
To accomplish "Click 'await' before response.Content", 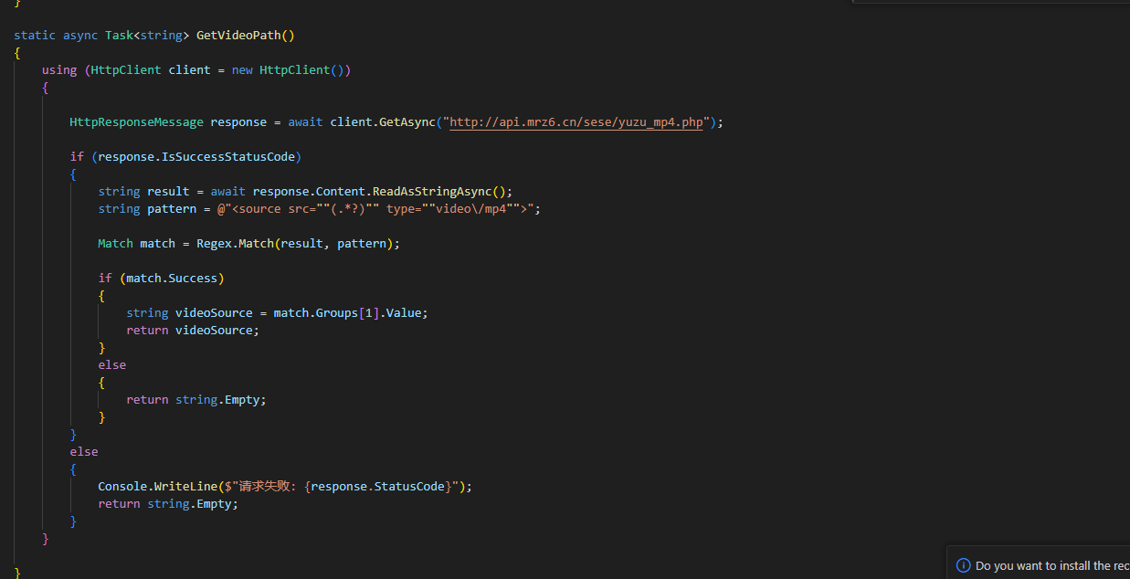I will (227, 191).
